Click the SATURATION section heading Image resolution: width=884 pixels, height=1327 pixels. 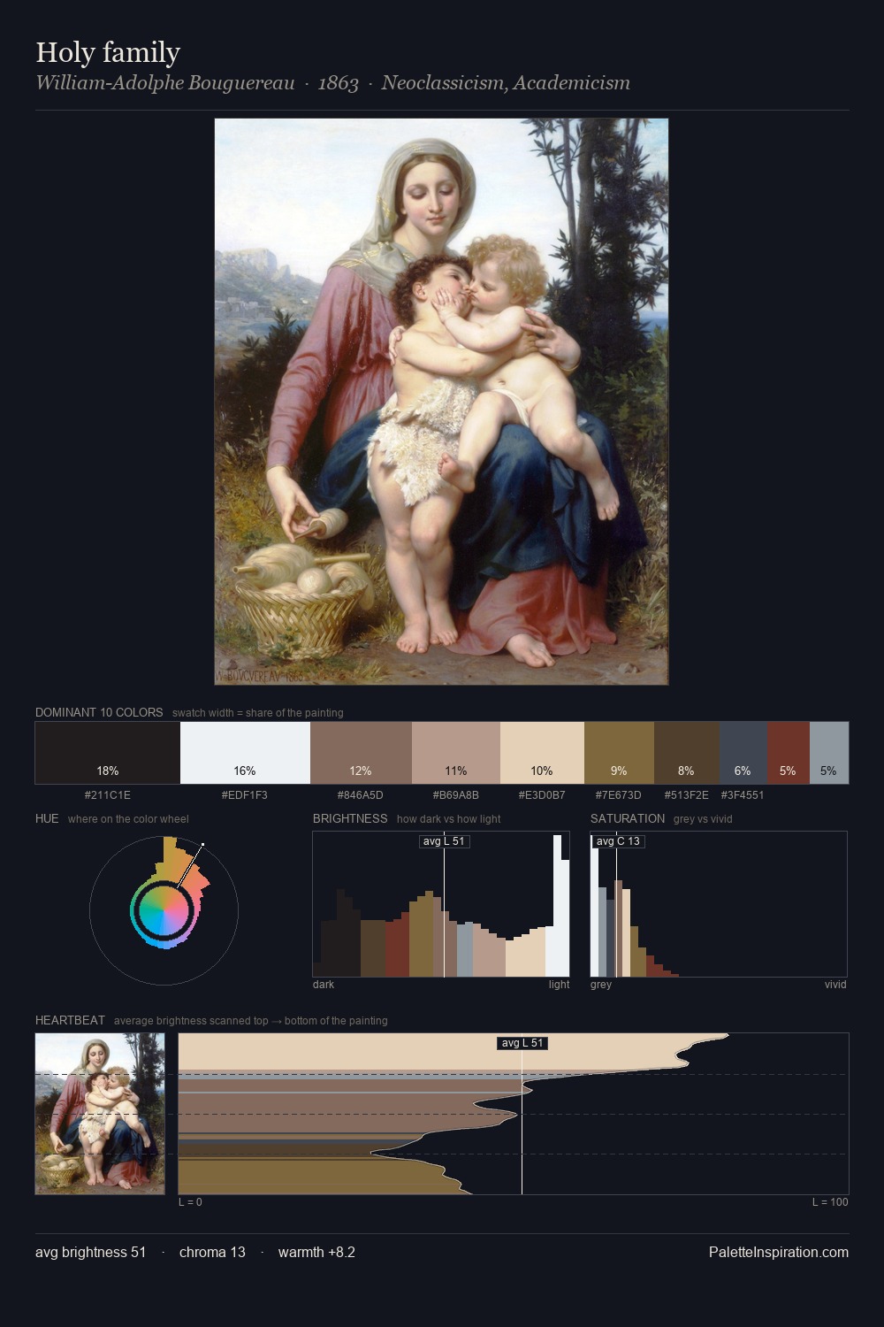pyautogui.click(x=628, y=818)
